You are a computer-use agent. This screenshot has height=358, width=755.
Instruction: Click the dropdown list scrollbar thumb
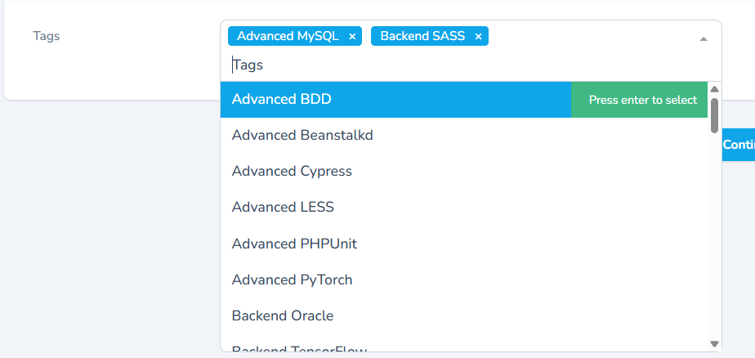[714, 114]
